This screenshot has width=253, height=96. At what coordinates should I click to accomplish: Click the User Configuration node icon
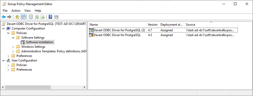[8, 60]
